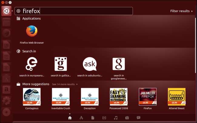Click the Firefox Web Browser label
197x123 pixels.
pos(32,43)
